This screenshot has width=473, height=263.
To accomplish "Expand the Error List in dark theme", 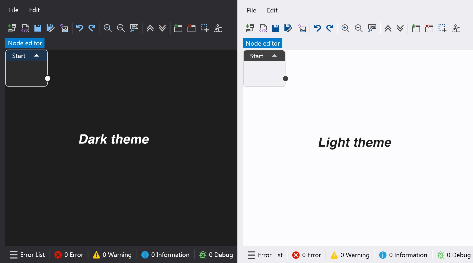I will pos(27,255).
